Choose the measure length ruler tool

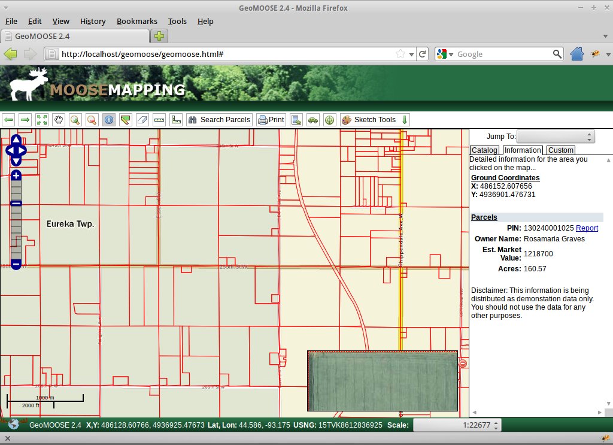159,120
